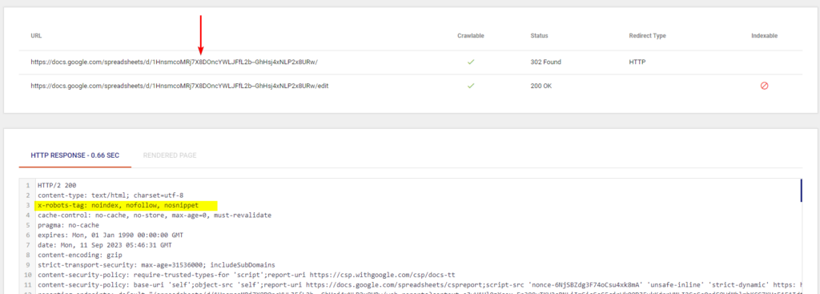Click the HTTP redirect type cell
The width and height of the screenshot is (820, 294).
(x=637, y=62)
